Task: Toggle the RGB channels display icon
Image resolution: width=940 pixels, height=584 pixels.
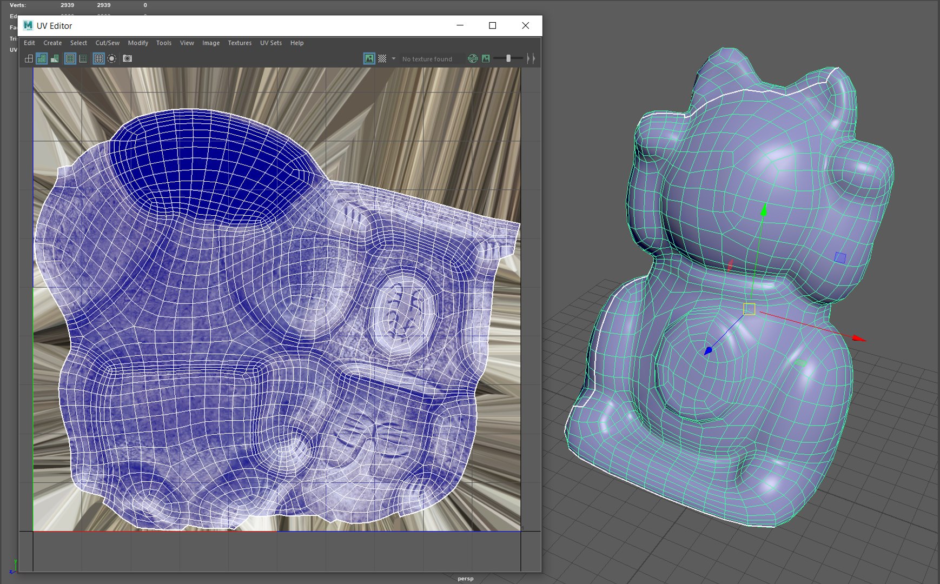Action: click(x=473, y=58)
